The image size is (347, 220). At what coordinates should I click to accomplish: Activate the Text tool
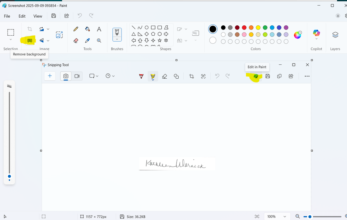(99, 29)
